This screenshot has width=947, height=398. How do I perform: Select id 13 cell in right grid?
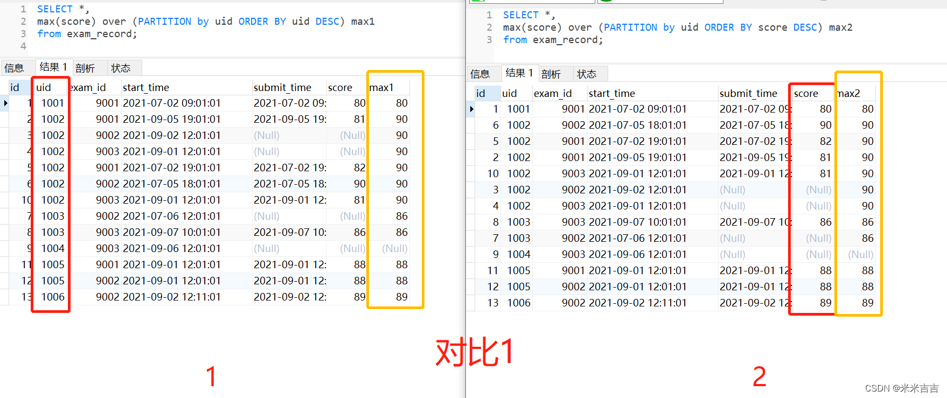coord(487,303)
